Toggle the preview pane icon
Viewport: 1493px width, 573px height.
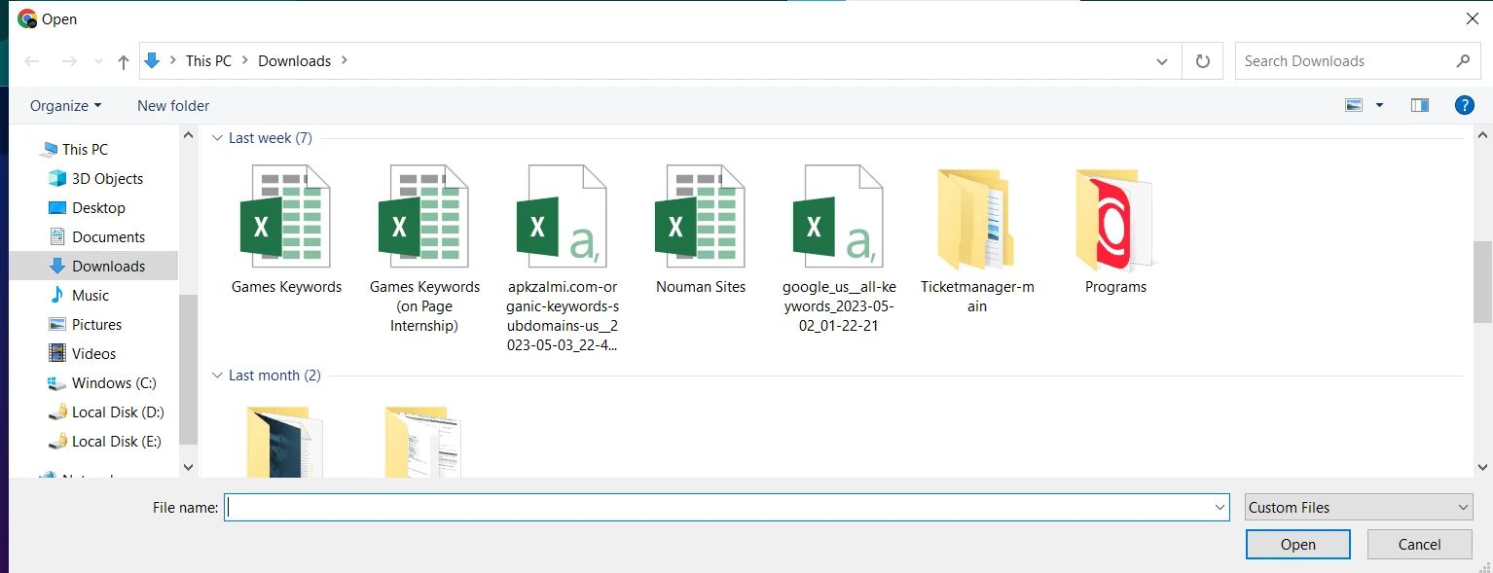click(x=1419, y=105)
